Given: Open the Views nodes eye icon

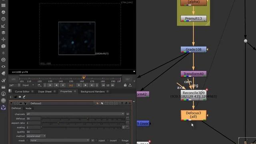Looking at the screenshot, I should (3, 67).
